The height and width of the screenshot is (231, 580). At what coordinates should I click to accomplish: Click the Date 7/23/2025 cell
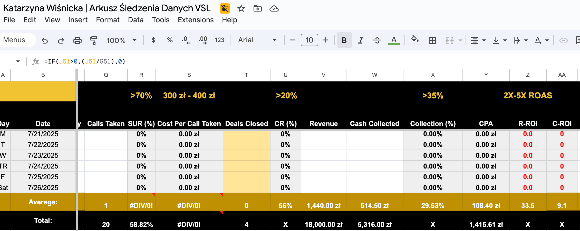[x=43, y=155]
